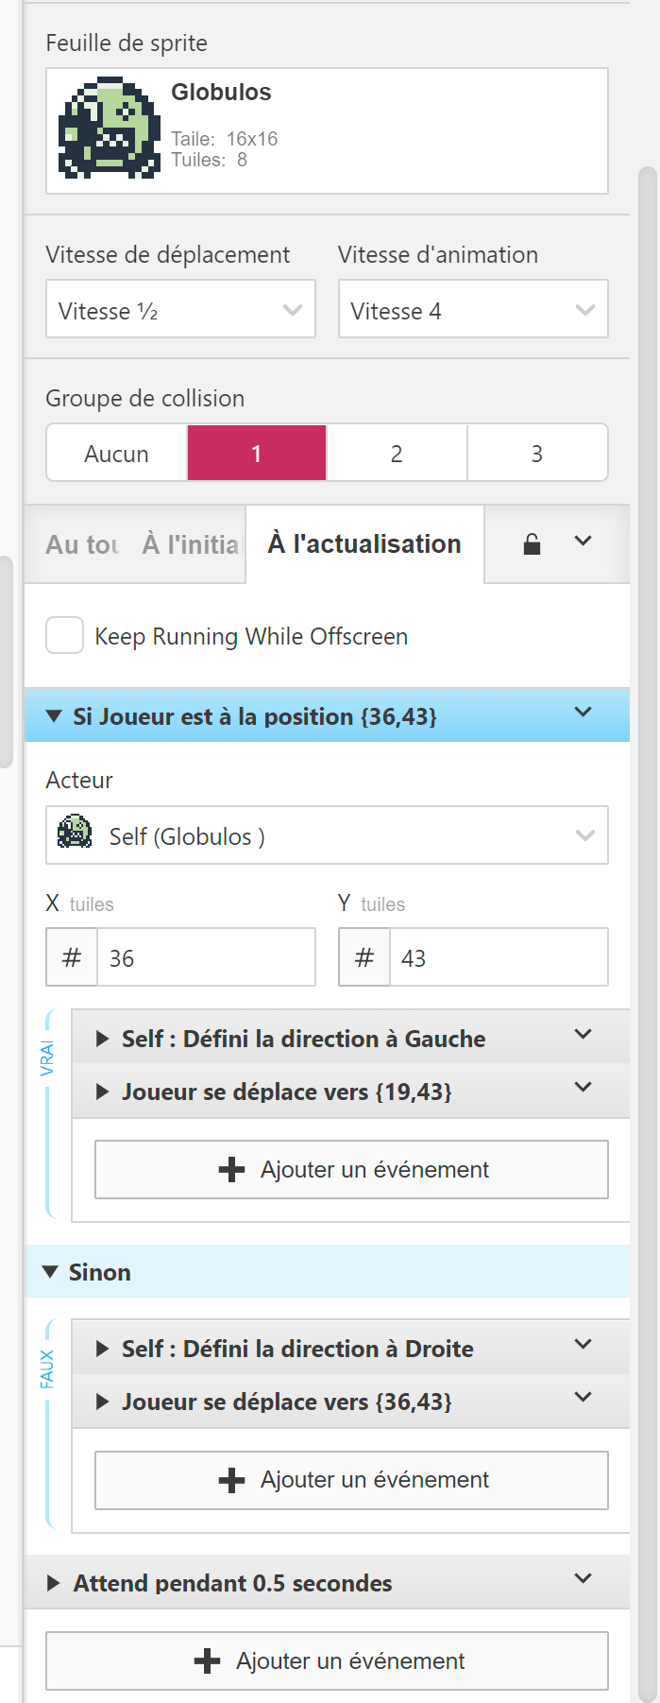Open the Vitesse d'animation dropdown
The width and height of the screenshot is (660, 1703).
(x=473, y=310)
